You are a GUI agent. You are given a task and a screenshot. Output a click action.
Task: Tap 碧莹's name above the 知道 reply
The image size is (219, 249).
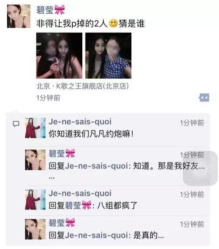62,154
